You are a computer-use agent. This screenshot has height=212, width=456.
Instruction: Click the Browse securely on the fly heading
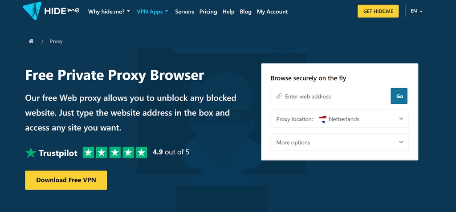308,78
